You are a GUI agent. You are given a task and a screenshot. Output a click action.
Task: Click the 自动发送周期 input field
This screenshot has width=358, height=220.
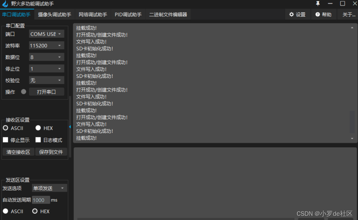coord(41,200)
